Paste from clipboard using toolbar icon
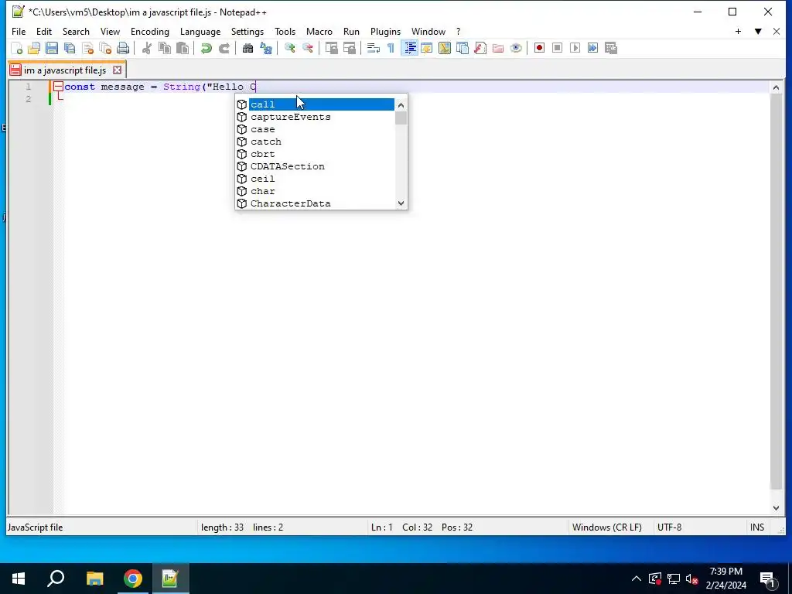Screen dimensions: 792x594 pos(183,48)
